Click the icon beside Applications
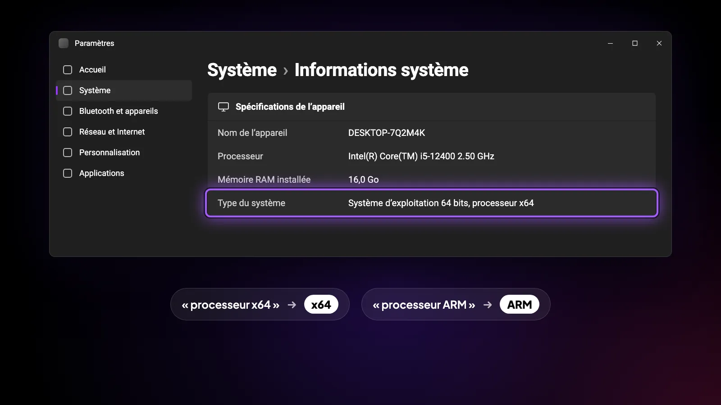 [68, 173]
